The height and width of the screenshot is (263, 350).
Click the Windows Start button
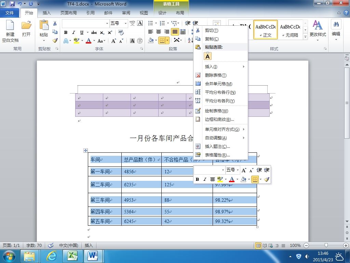click(9, 256)
